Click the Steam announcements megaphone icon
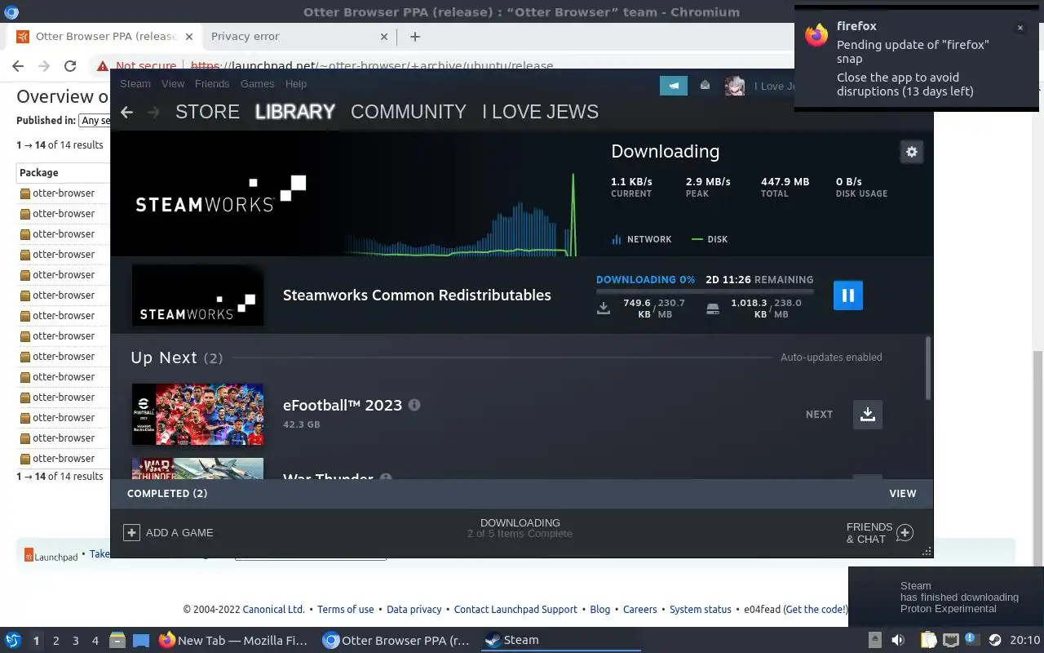 [674, 86]
